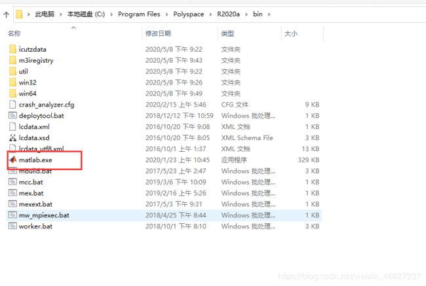The width and height of the screenshot is (426, 286).
Task: Click the 2018/10/1 下午 8:10 date cell
Action: coord(176,226)
